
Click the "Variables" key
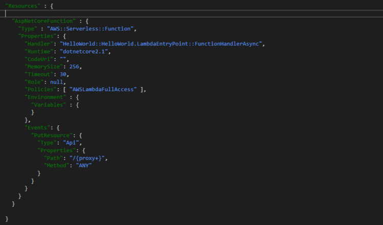[x=49, y=105]
